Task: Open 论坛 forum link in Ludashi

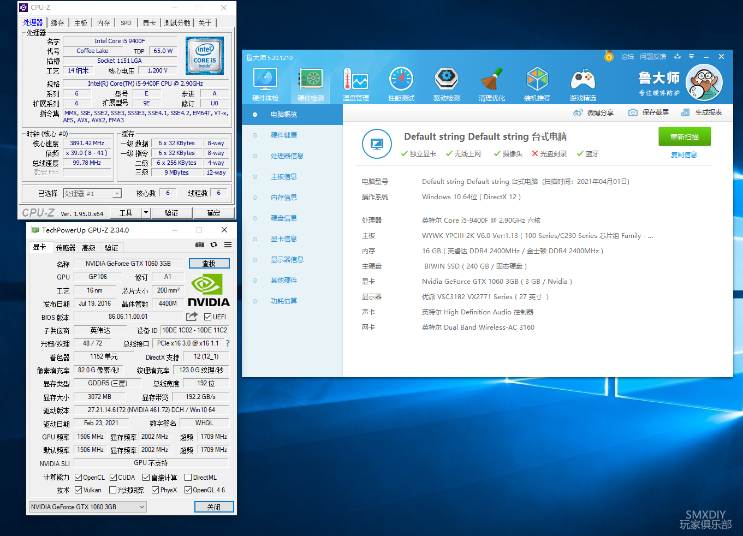Action: pos(627,57)
